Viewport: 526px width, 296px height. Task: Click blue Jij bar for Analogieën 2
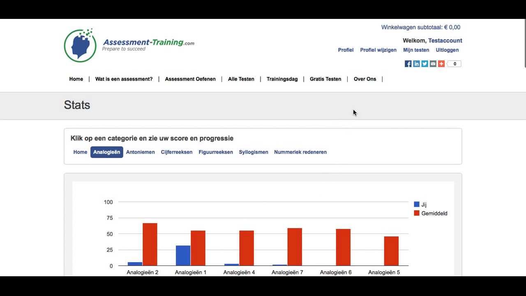coord(135,264)
